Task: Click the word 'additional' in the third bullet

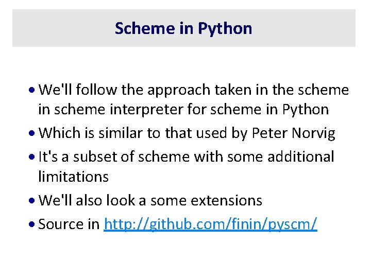Action: coord(301,157)
